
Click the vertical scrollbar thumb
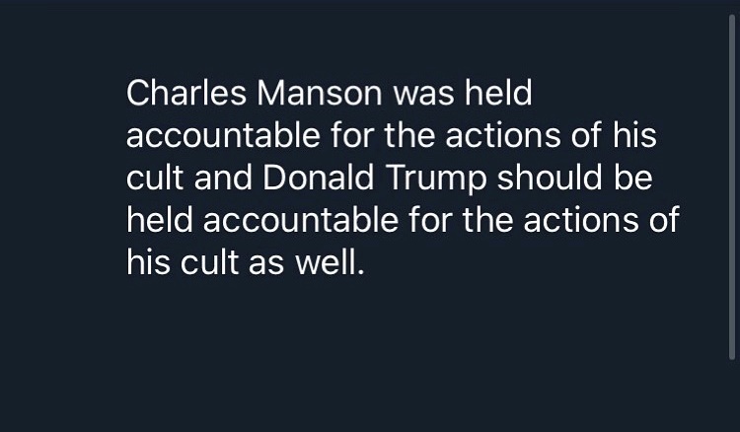click(732, 187)
